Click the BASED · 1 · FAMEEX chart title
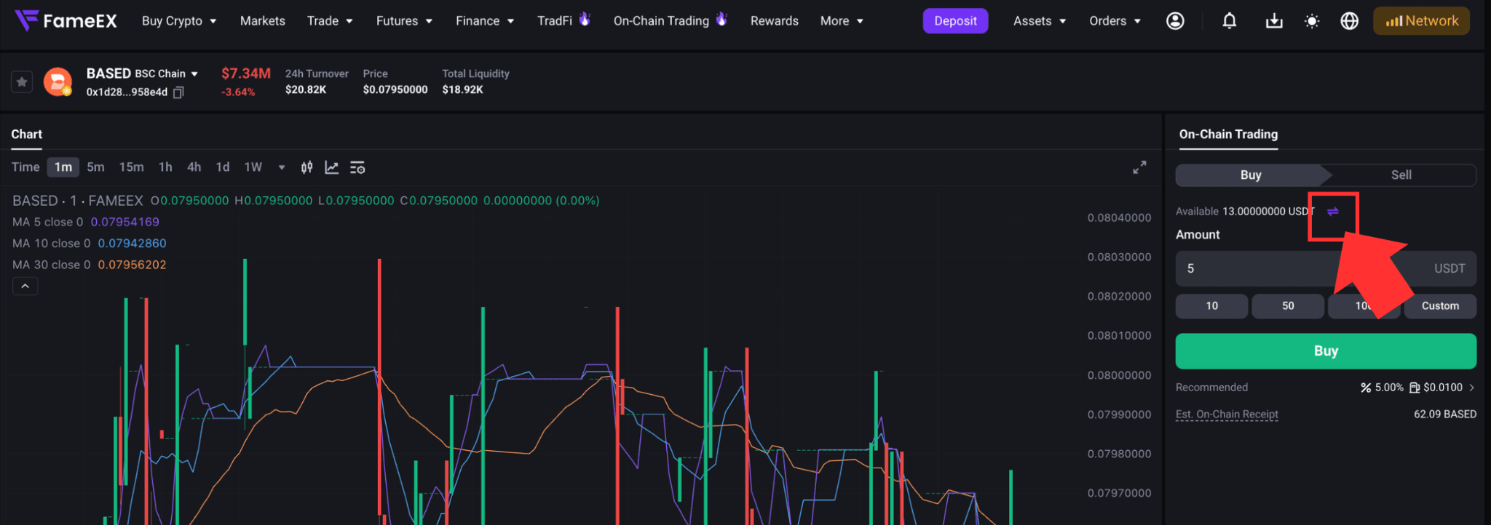The image size is (1491, 525). click(x=78, y=201)
